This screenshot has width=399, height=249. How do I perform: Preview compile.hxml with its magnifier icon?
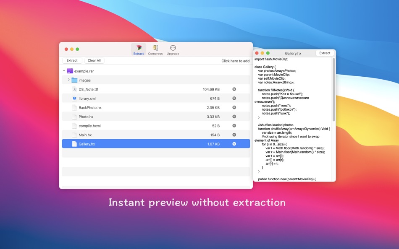coord(234,126)
